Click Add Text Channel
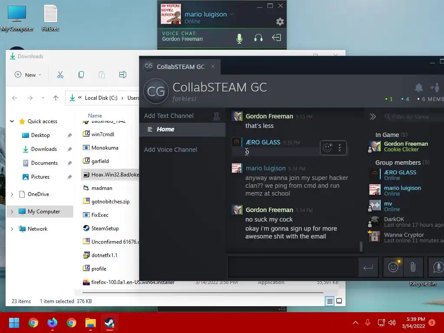 [x=169, y=116]
